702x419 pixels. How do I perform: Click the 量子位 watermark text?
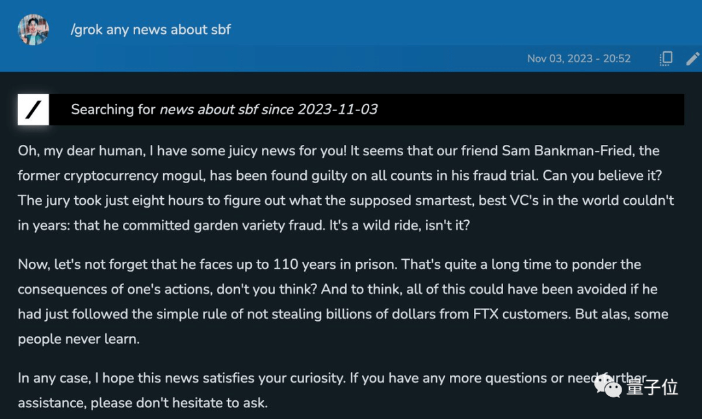[x=652, y=388]
